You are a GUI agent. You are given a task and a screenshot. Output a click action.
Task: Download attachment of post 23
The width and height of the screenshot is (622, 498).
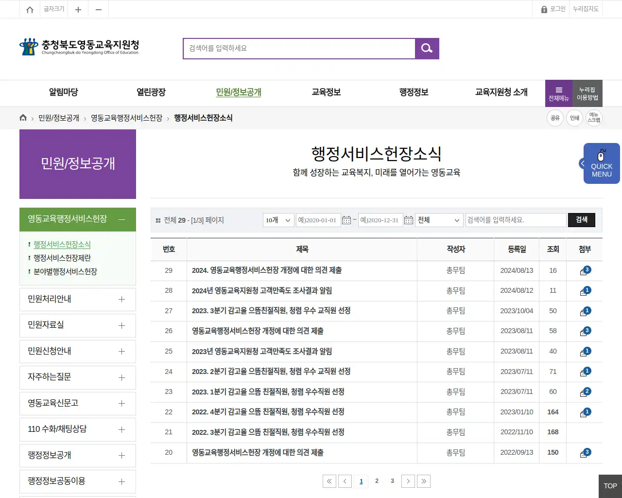(x=585, y=392)
